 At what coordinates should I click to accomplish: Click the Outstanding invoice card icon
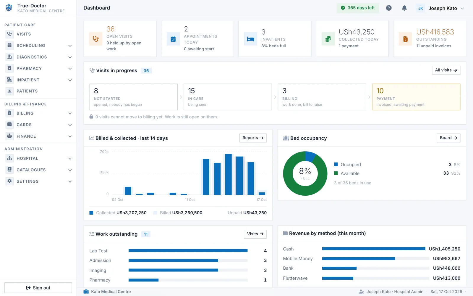[x=405, y=39]
